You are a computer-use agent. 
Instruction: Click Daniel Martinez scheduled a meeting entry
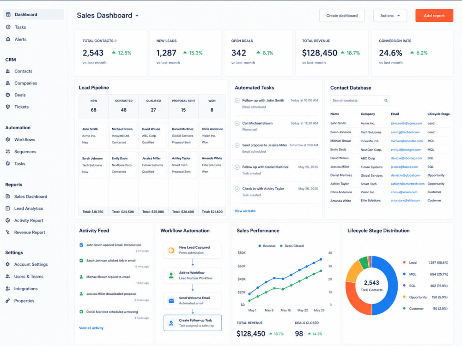[x=112, y=311]
